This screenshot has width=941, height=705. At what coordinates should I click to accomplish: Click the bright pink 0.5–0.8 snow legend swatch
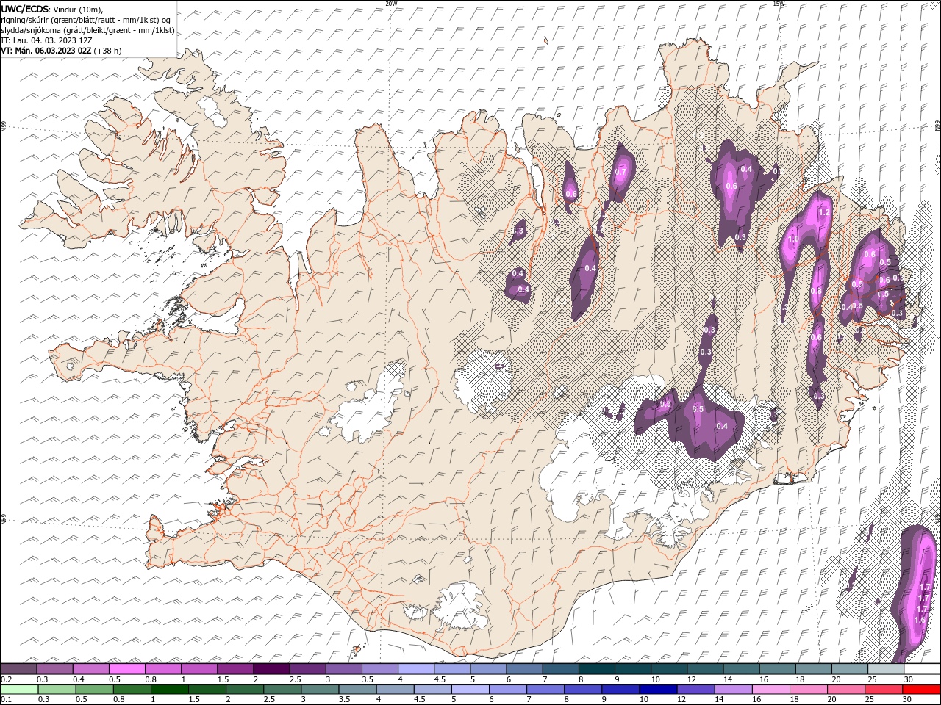127,669
